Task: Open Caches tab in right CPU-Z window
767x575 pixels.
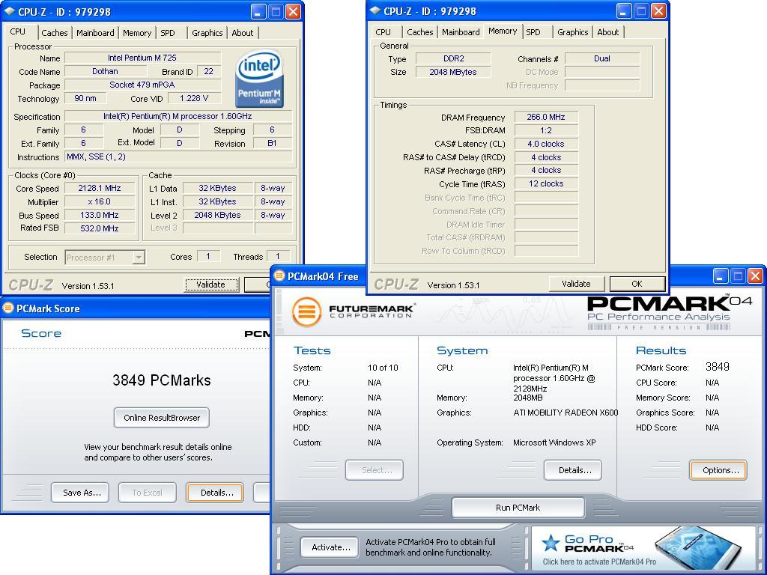Action: point(420,32)
